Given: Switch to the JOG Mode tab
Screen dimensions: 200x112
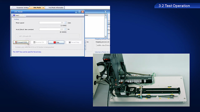Looking at the screenshot, I should pos(37,8).
